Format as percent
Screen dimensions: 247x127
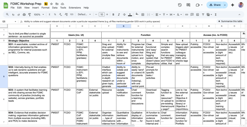[55, 14]
